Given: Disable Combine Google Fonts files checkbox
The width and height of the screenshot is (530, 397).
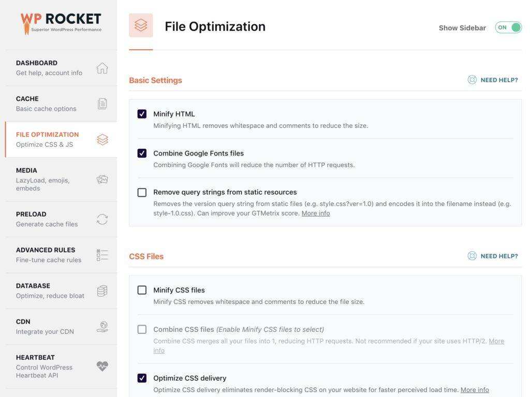Looking at the screenshot, I should click(x=142, y=153).
